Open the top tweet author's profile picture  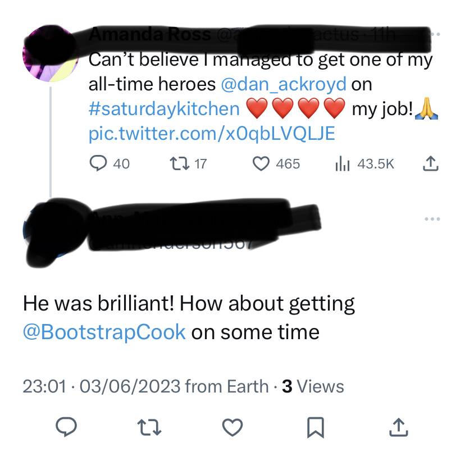[51, 53]
